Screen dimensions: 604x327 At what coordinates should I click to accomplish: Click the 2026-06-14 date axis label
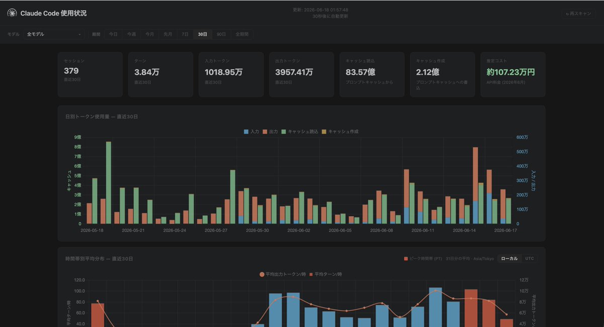click(464, 230)
